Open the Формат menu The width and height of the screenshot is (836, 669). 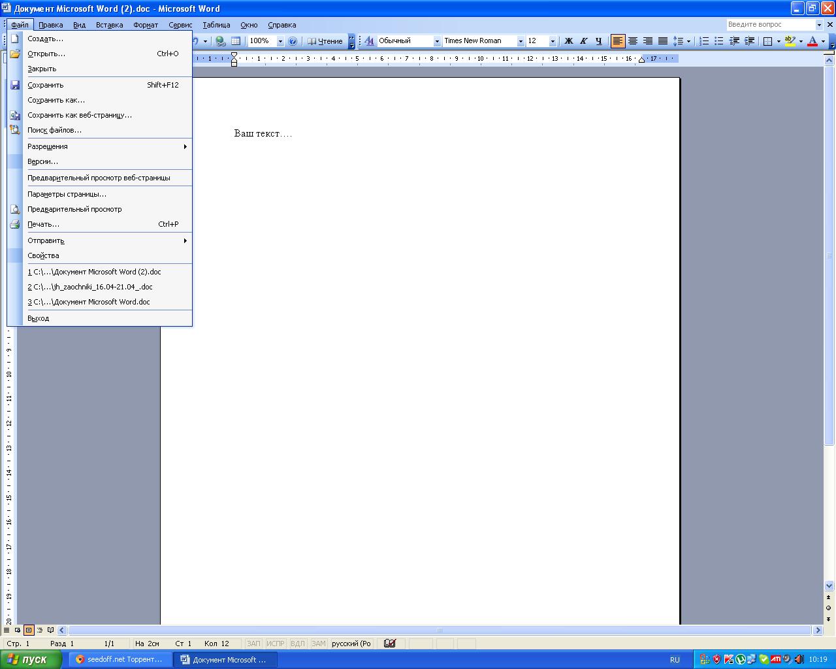coord(146,25)
